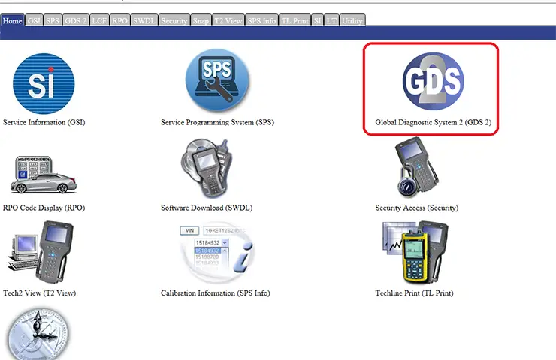Open the GDS 2 tab
This screenshot has height=360, width=556.
tap(76, 20)
